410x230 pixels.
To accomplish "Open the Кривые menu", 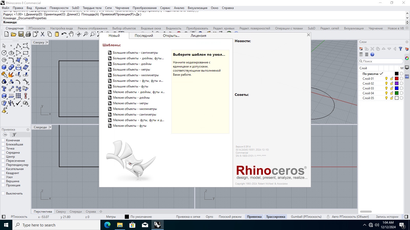I will coord(41,8).
